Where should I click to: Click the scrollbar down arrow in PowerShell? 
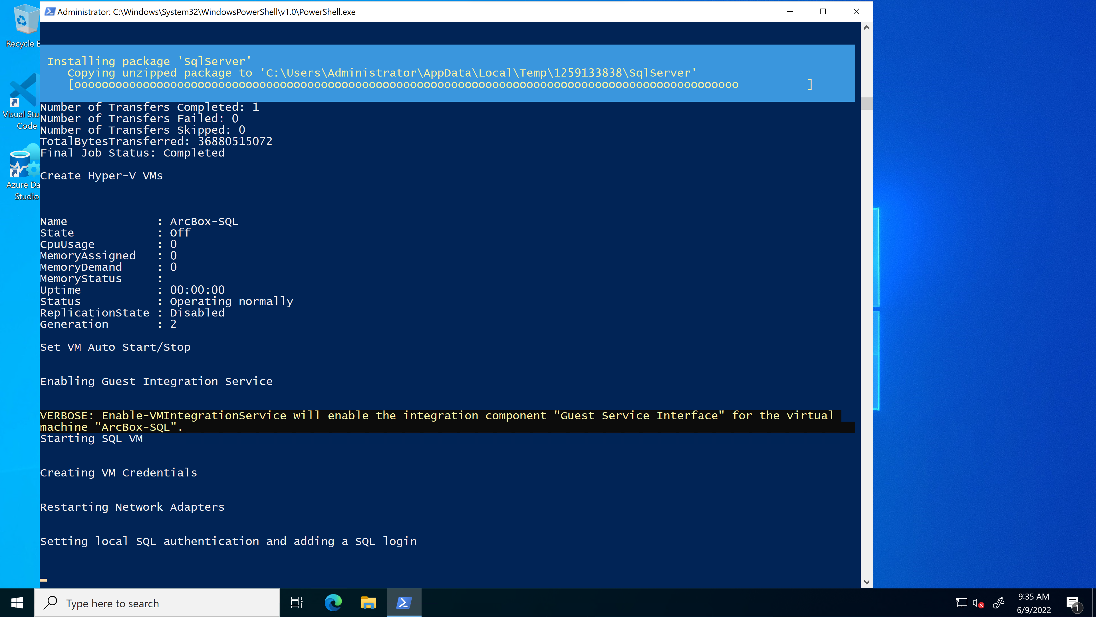coord(867,582)
